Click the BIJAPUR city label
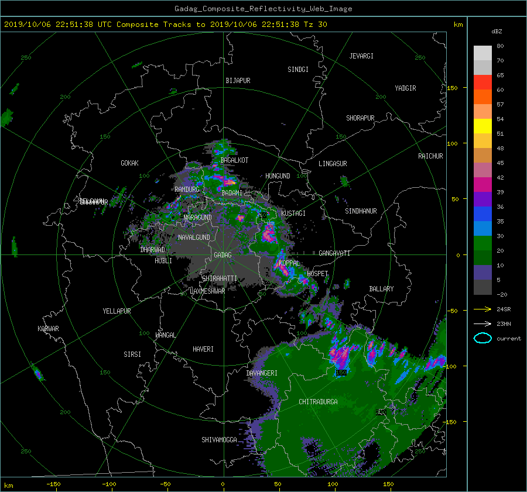 pos(238,81)
